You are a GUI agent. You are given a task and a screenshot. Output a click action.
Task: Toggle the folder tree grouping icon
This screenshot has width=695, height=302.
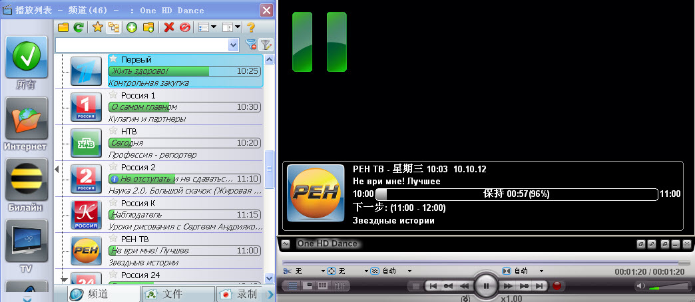pos(114,27)
